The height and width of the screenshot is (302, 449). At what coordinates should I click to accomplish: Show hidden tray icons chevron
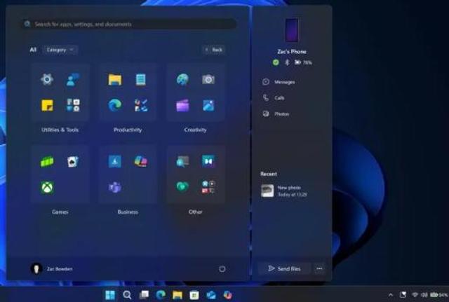(x=391, y=295)
